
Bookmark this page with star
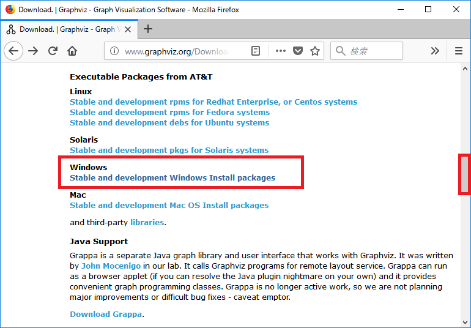click(315, 51)
